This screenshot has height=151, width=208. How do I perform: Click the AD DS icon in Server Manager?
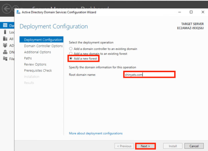(x=5, y=45)
